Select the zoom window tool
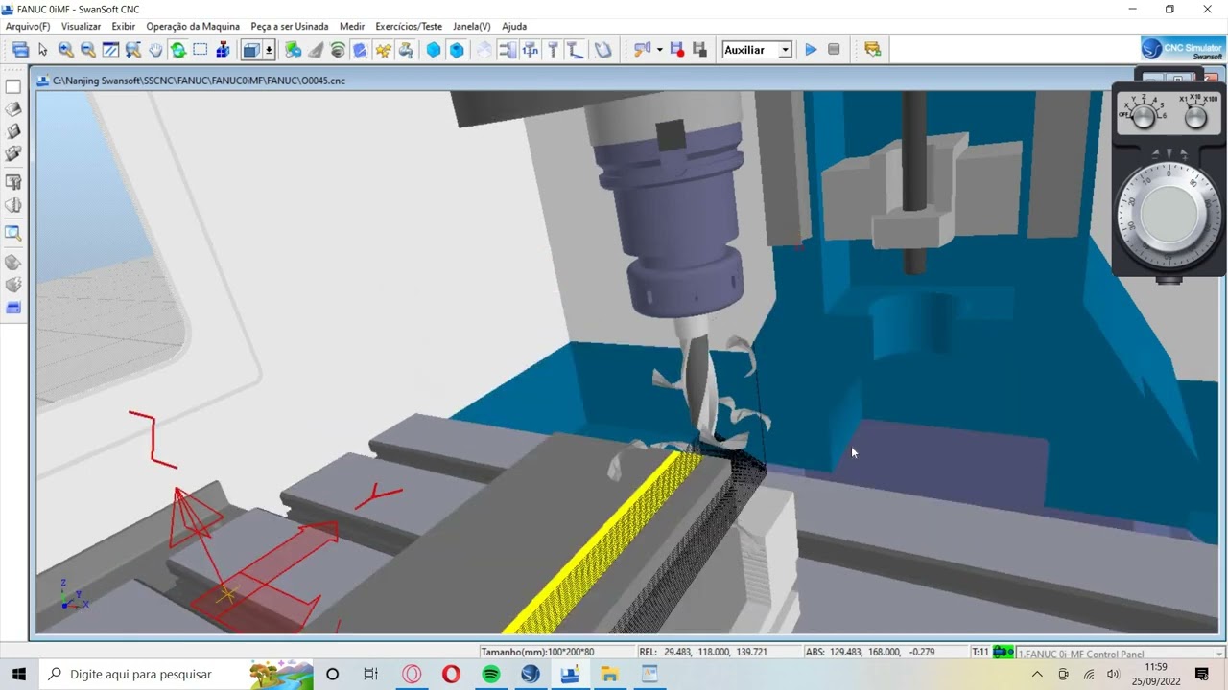 [110, 50]
